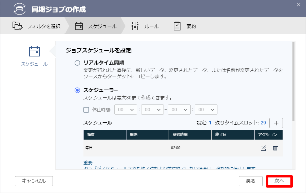Screen dimensions: 306x193
Task: Open the first 休止時間 minute dropdown
Action: pyautogui.click(x=152, y=110)
